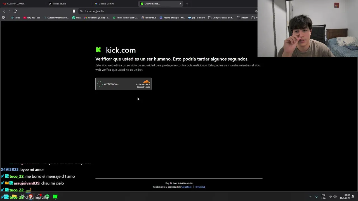Open the volume control in tray
The image size is (358, 201).
[x=335, y=197]
